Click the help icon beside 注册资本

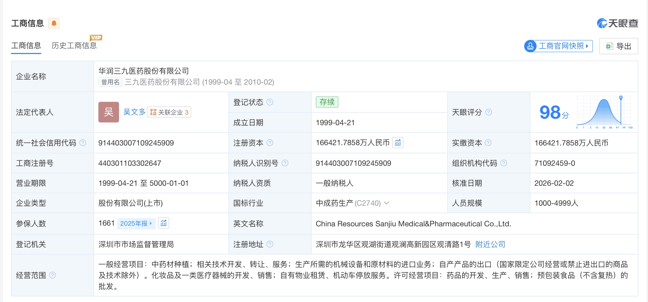click(x=270, y=143)
